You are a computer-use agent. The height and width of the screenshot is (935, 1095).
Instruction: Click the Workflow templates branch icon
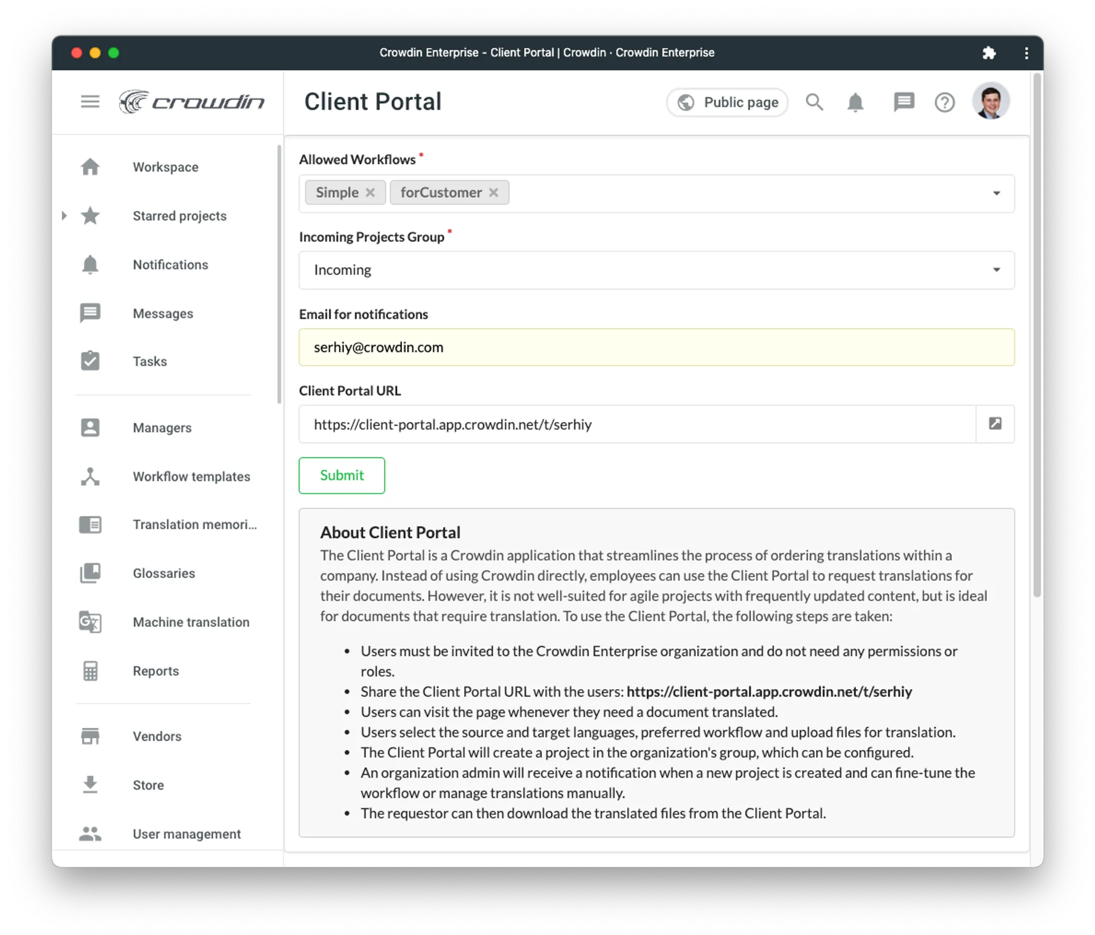click(90, 476)
